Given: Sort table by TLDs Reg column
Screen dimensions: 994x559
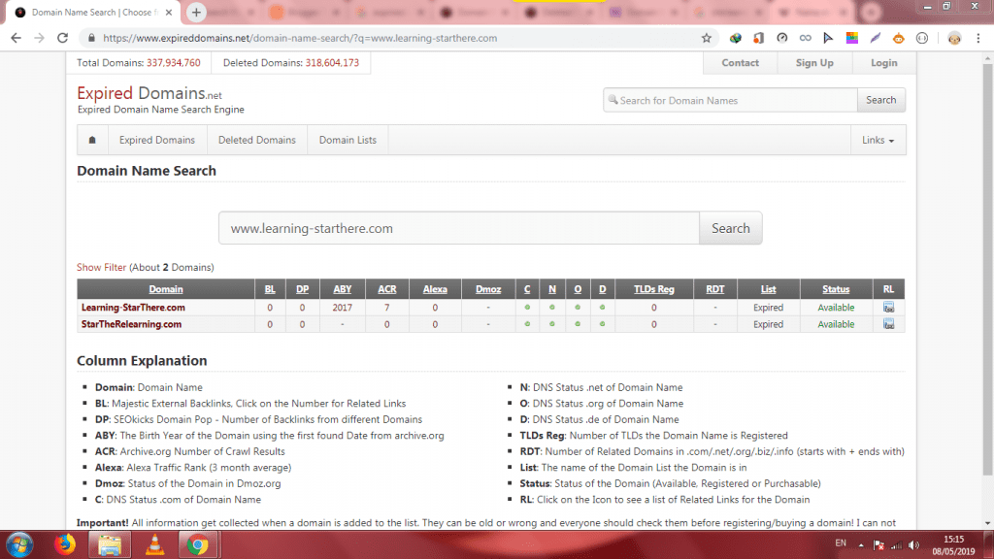Looking at the screenshot, I should pos(653,289).
